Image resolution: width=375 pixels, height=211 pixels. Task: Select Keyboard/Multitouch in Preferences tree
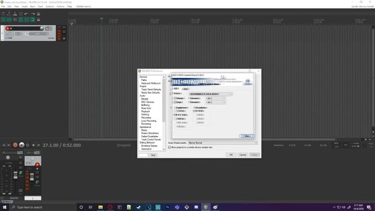[x=151, y=83]
